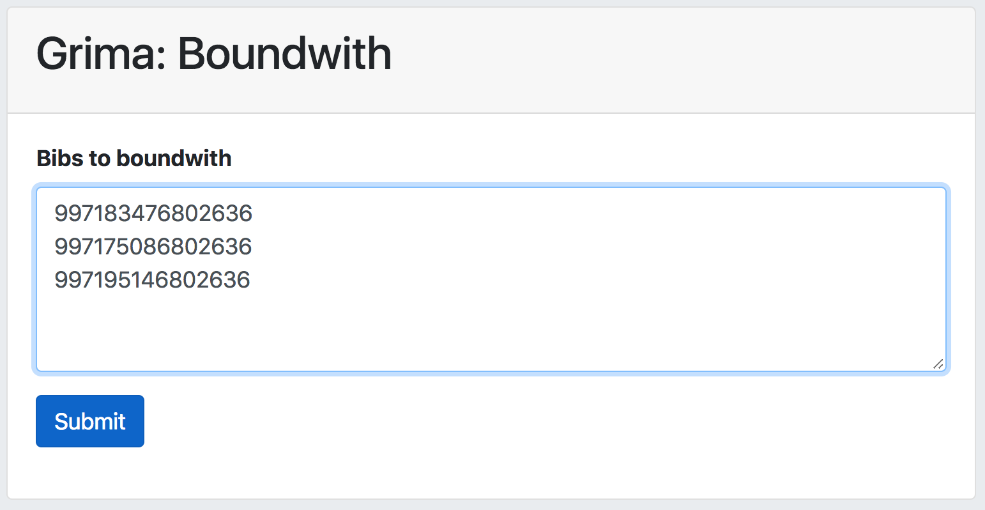Place cursor on bib 997183476802636
The width and height of the screenshot is (985, 510).
pyautogui.click(x=153, y=213)
